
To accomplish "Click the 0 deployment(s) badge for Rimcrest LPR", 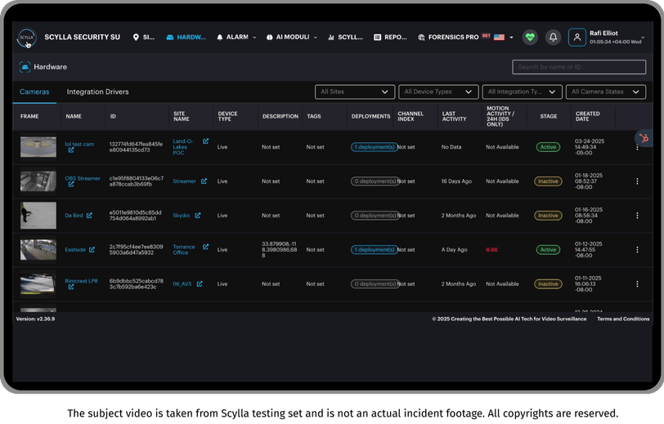I will click(375, 284).
